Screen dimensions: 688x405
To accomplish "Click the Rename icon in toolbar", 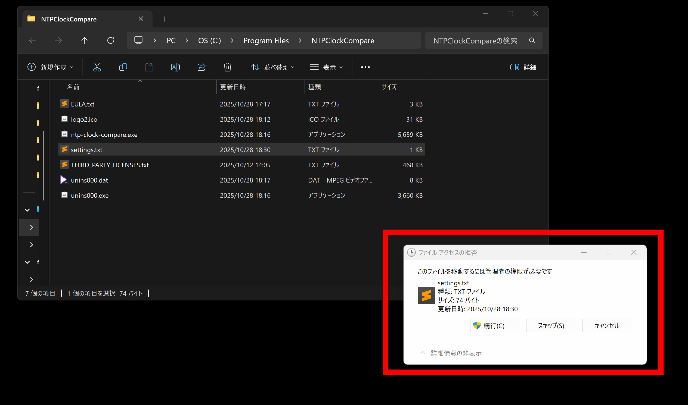I will [175, 67].
